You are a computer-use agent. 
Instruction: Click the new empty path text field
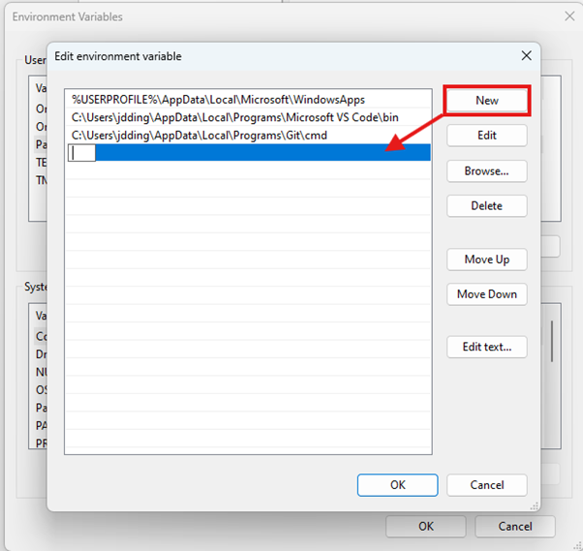tap(82, 152)
